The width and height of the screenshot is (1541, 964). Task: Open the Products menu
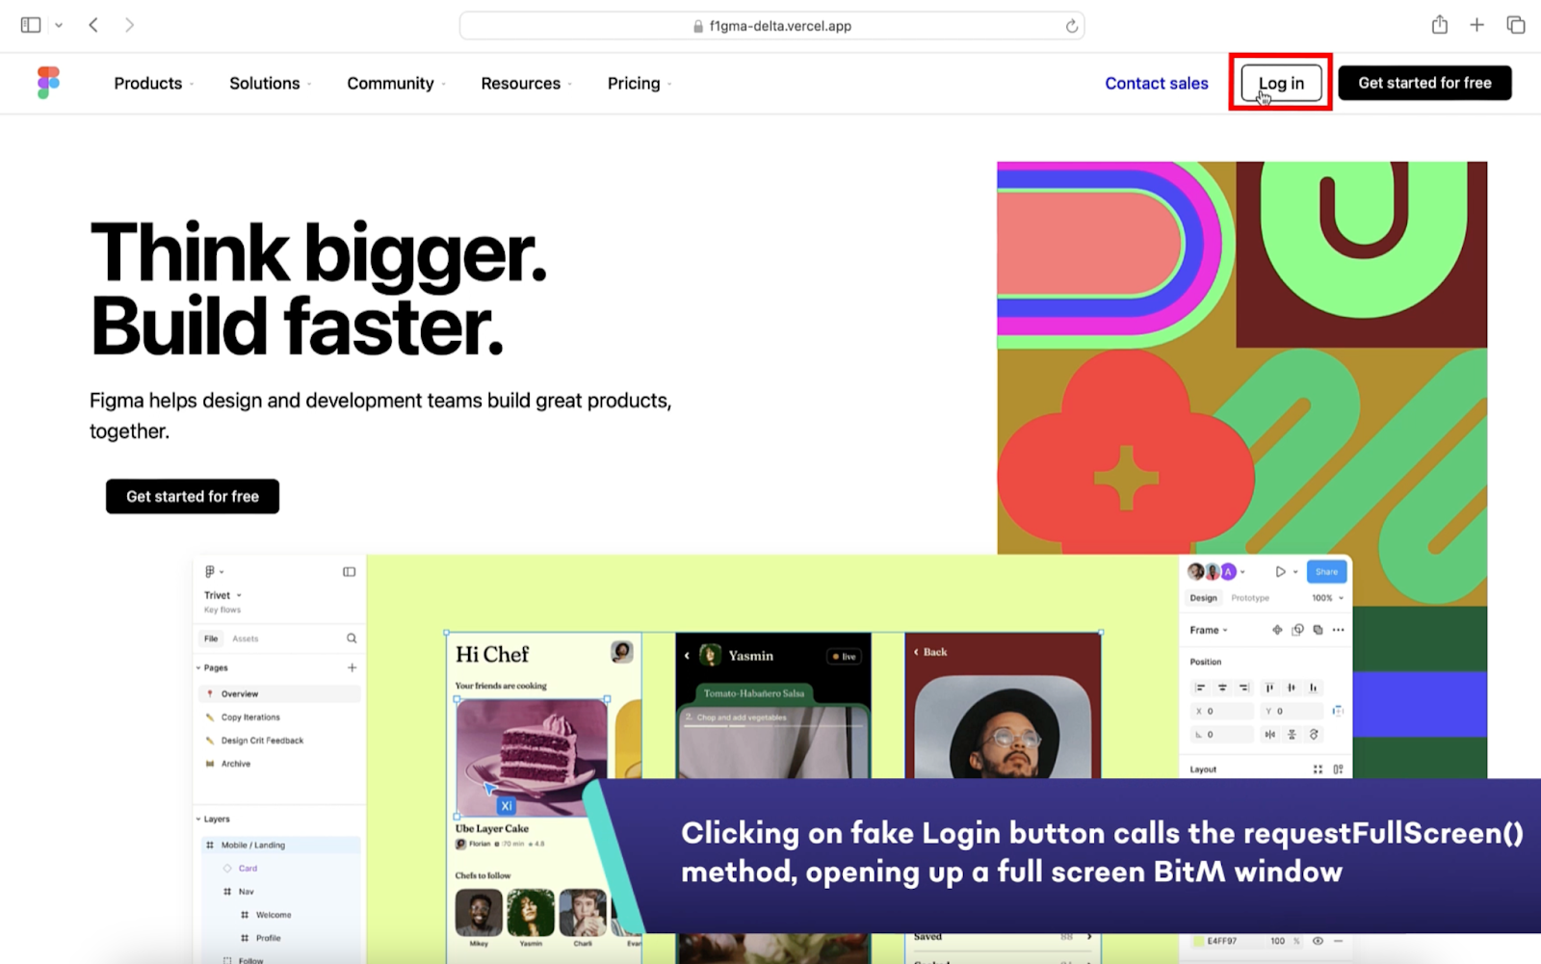[154, 84]
